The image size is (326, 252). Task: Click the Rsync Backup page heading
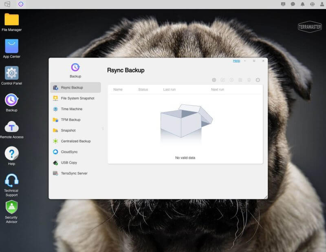(126, 70)
